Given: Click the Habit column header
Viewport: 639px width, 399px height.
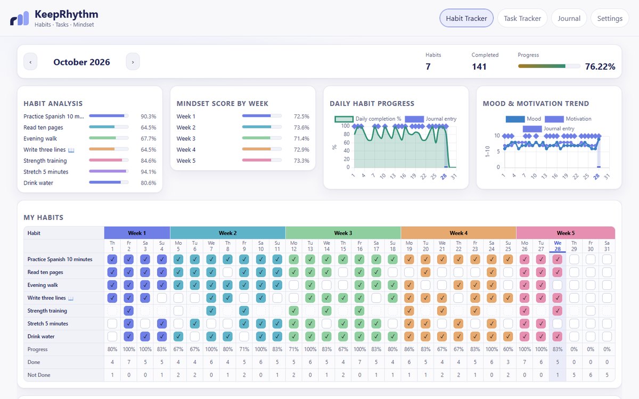Looking at the screenshot, I should [x=64, y=233].
